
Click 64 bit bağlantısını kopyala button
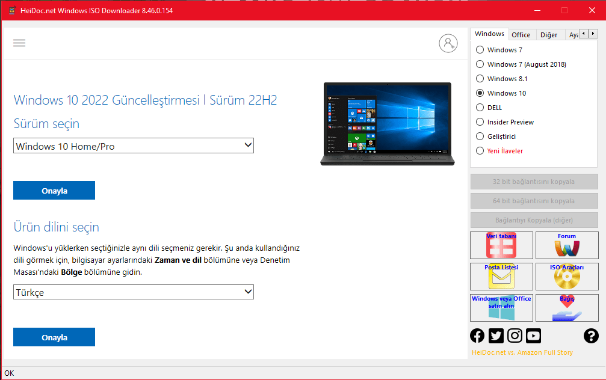(x=534, y=201)
